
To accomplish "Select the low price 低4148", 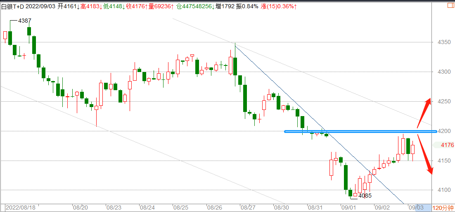I will (113, 6).
